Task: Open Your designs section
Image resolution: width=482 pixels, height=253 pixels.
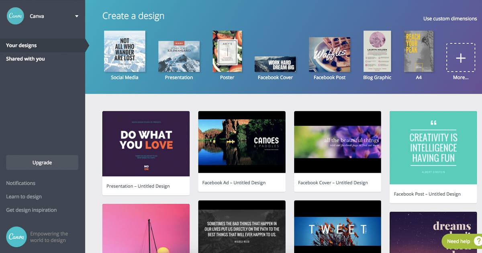Action: (21, 45)
